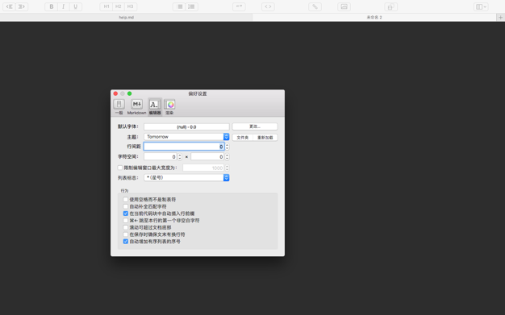Click the 文件夹 theme folder button
The height and width of the screenshot is (315, 505).
243,138
